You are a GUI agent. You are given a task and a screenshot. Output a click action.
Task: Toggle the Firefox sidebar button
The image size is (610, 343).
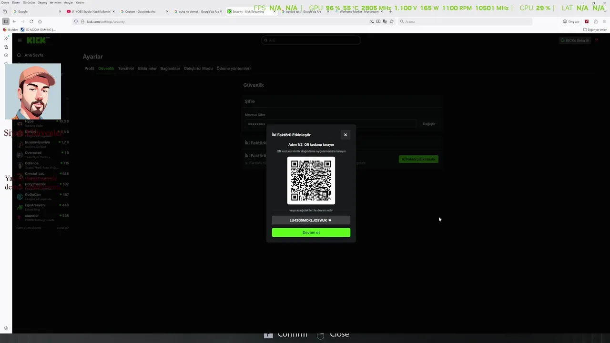[x=5, y=21]
